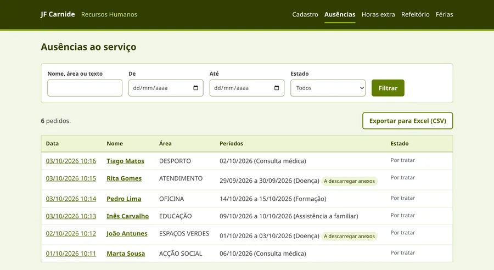Click the Estado column header
The width and height of the screenshot is (494, 270).
pos(400,144)
